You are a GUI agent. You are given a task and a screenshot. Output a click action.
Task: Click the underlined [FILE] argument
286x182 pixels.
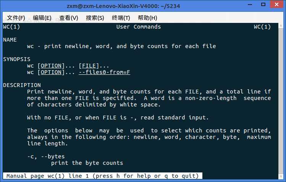point(89,66)
